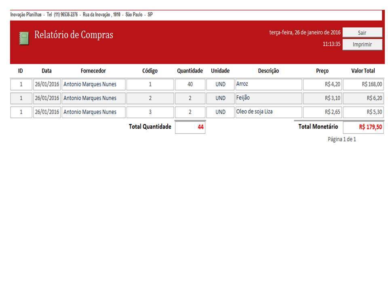388x291 pixels.
Task: Click the Fornecedor column header
Action: point(93,71)
